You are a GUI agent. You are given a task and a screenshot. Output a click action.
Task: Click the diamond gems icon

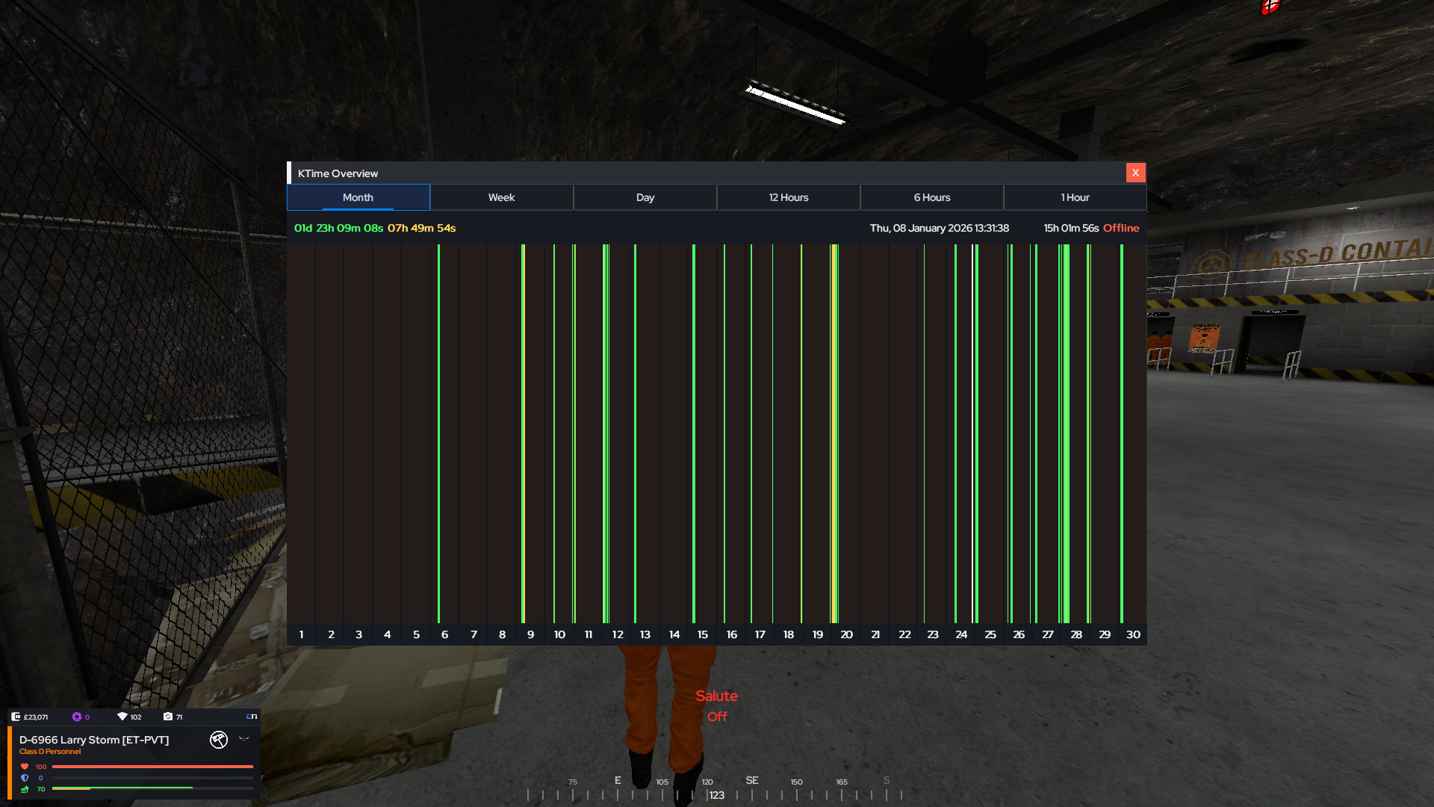(x=122, y=717)
